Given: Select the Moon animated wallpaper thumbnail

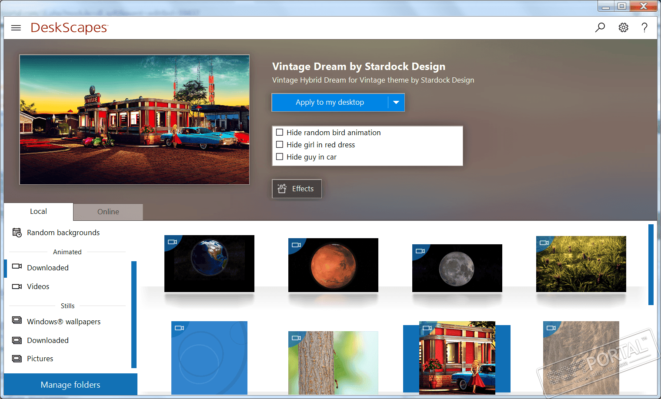Looking at the screenshot, I should [457, 268].
